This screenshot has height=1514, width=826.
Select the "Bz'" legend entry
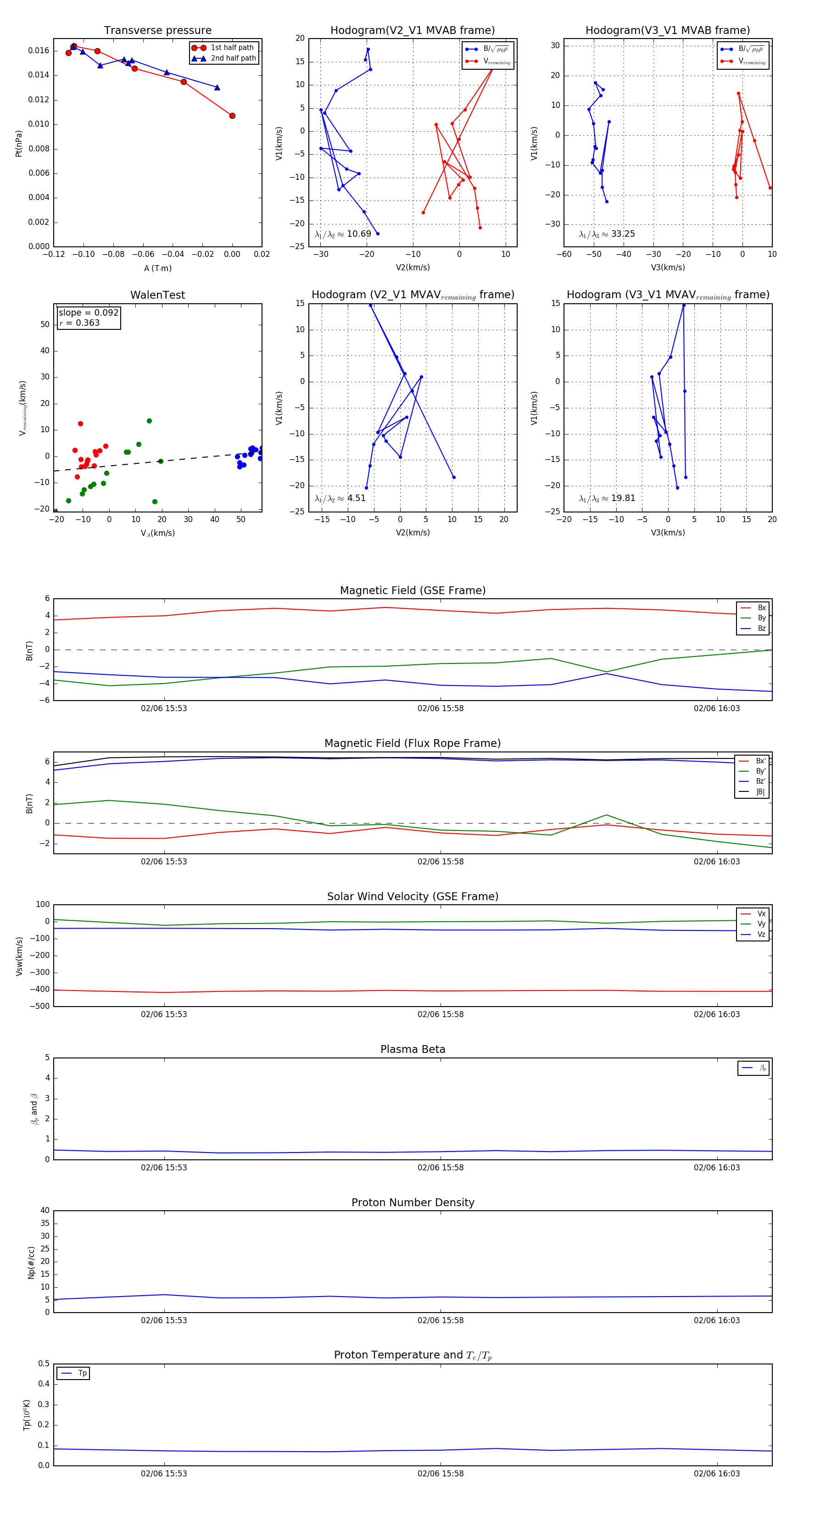pyautogui.click(x=753, y=781)
